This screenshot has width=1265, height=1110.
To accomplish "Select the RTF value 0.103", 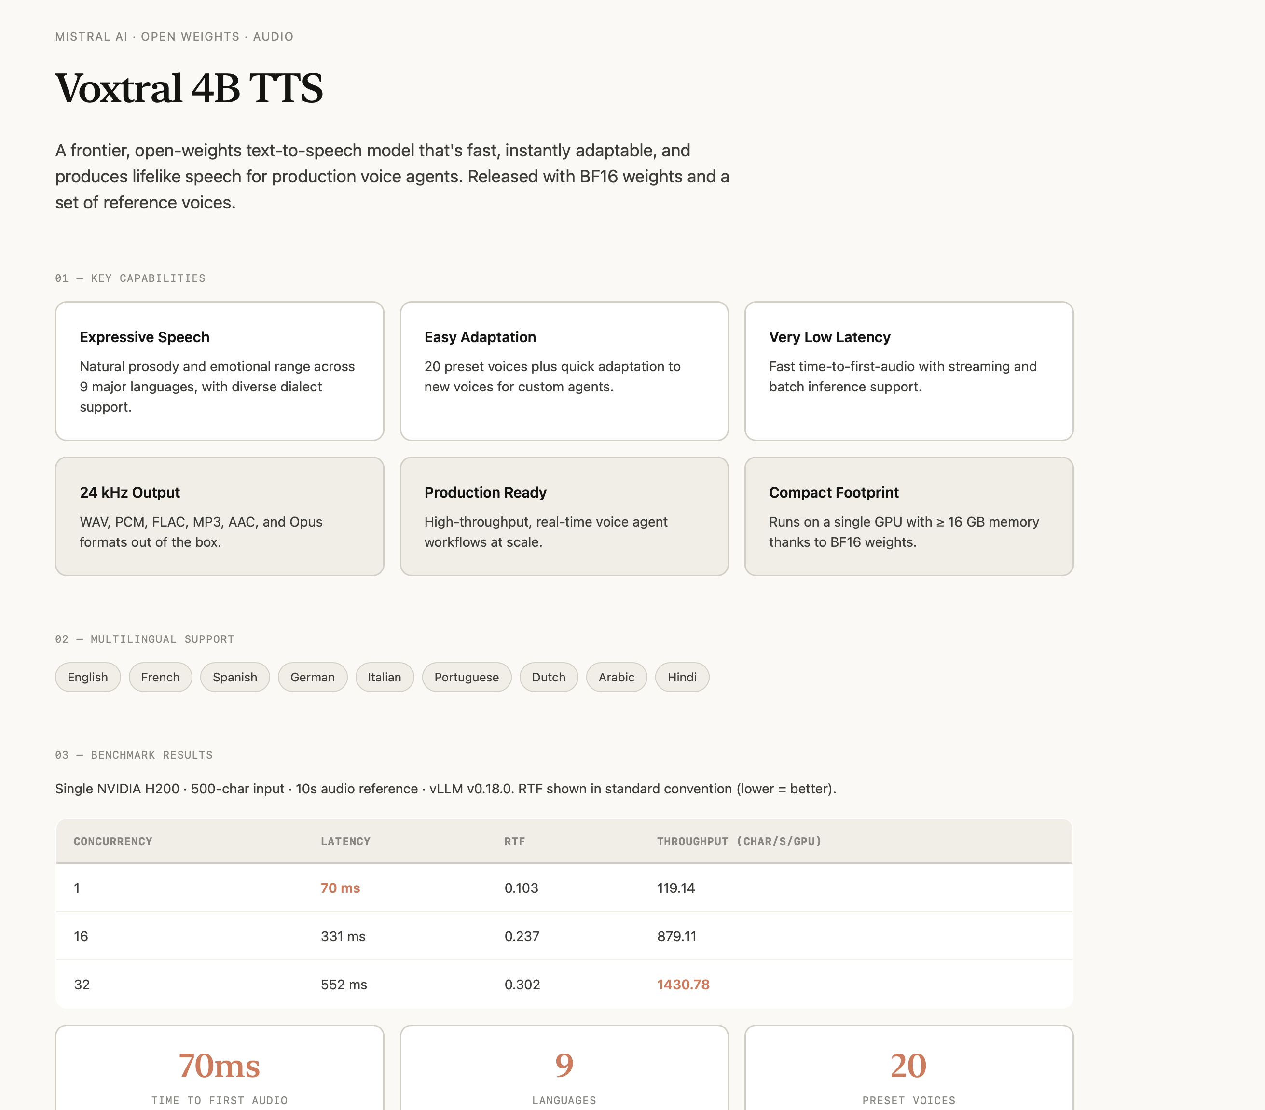I will point(521,888).
